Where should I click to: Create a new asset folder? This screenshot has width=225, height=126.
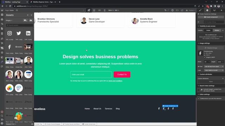[25, 20]
